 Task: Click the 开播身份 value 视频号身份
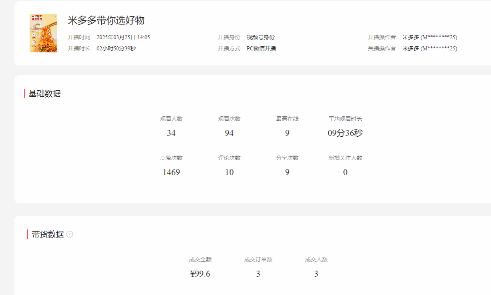point(260,37)
